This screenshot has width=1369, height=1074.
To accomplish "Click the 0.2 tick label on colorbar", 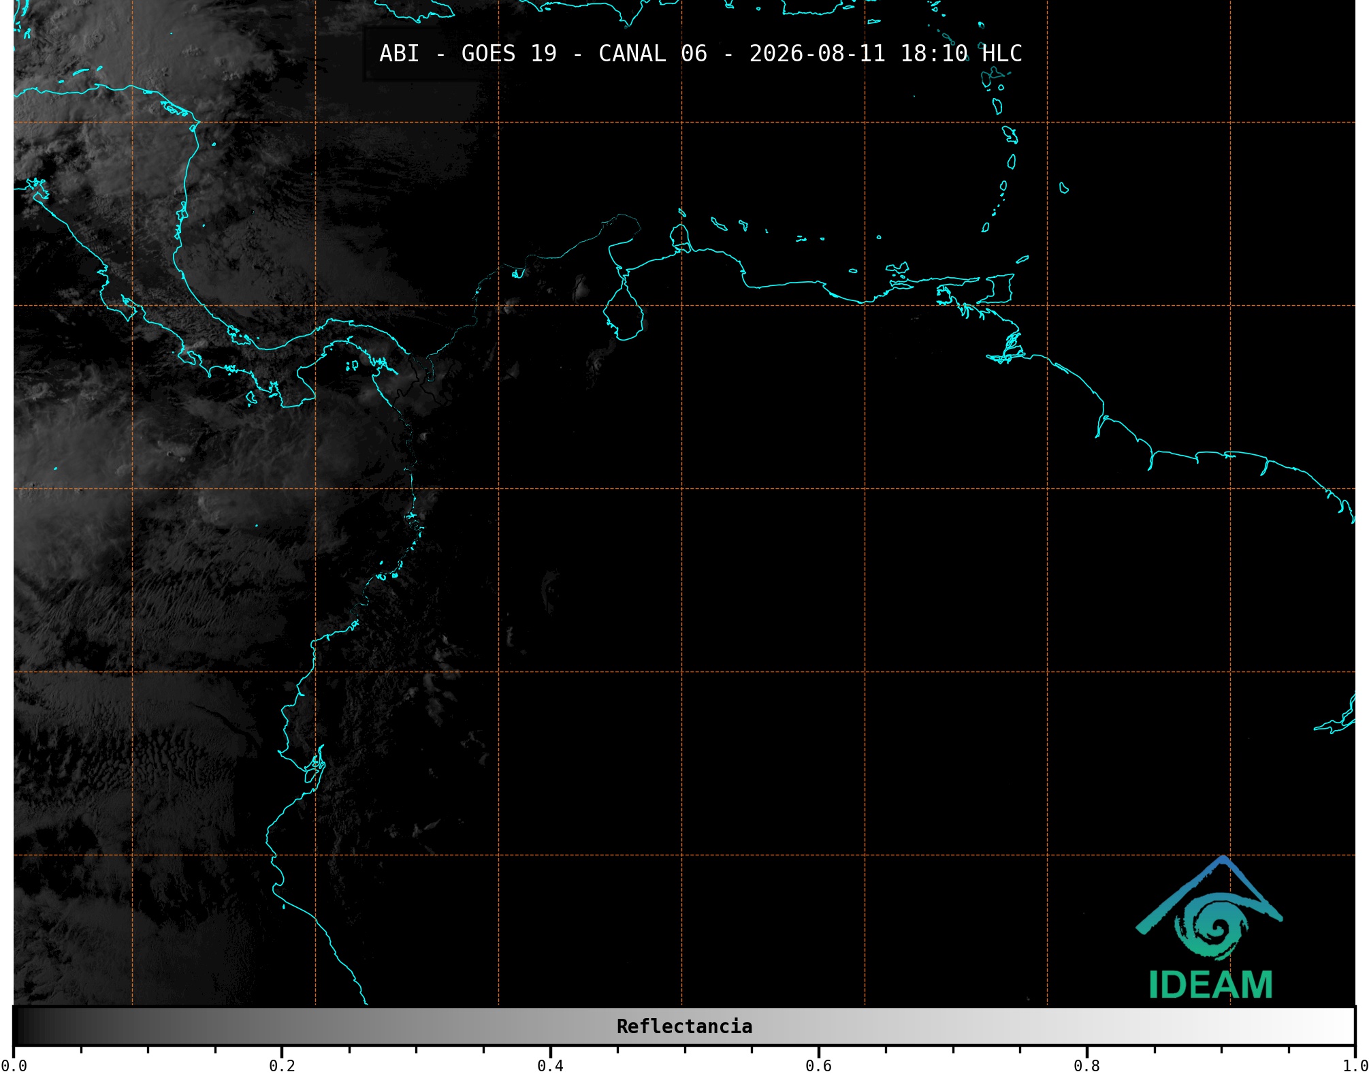I will [282, 1065].
